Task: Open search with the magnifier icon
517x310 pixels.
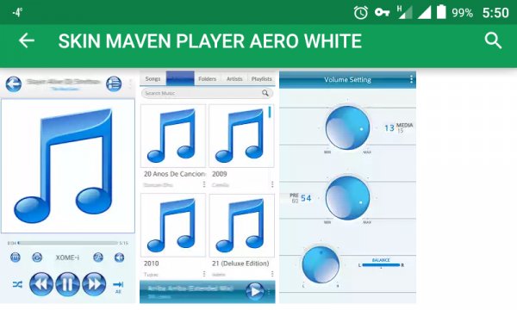Action: [x=493, y=40]
